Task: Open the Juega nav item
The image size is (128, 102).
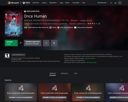Action: (61, 3)
